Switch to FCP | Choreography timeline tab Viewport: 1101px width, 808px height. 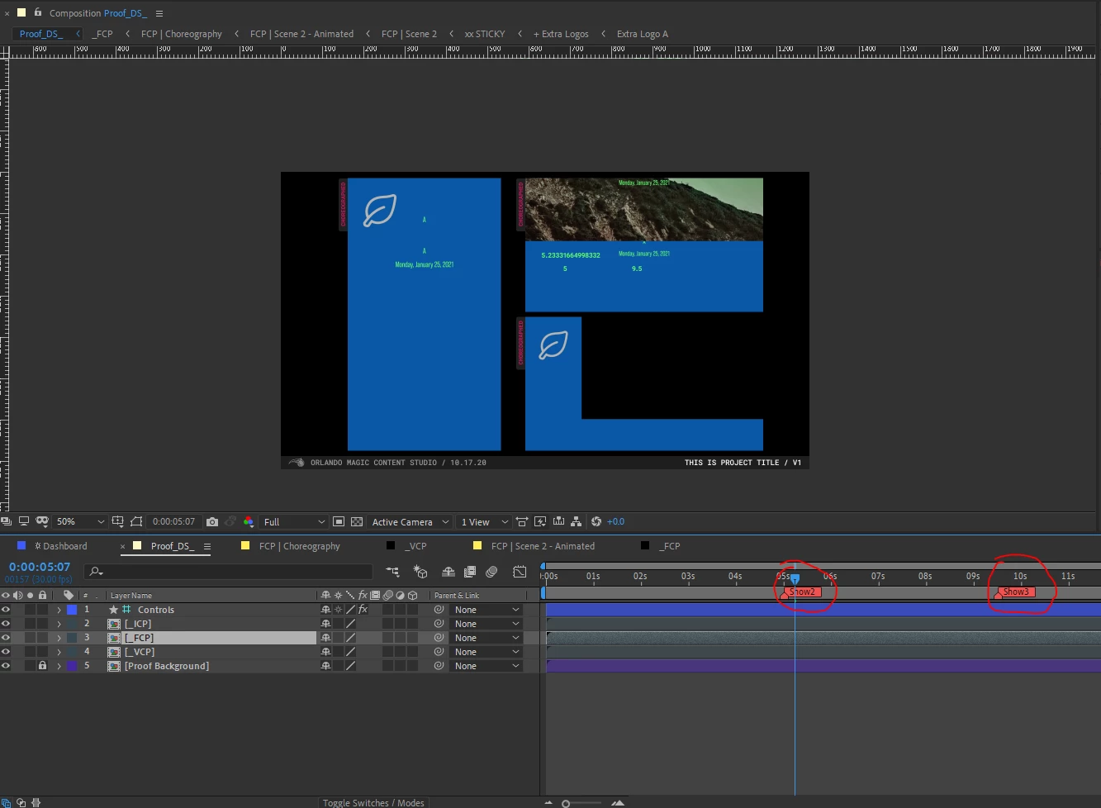(x=299, y=546)
